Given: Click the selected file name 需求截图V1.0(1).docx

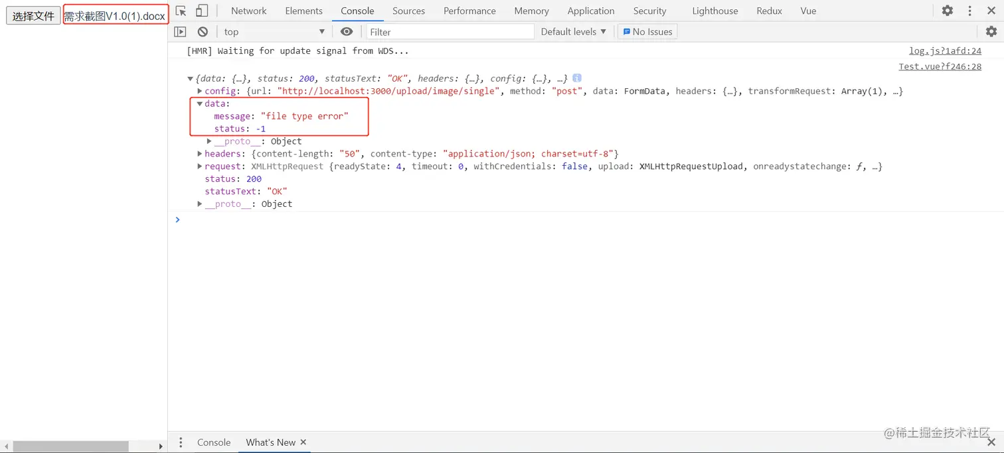Looking at the screenshot, I should tap(115, 16).
